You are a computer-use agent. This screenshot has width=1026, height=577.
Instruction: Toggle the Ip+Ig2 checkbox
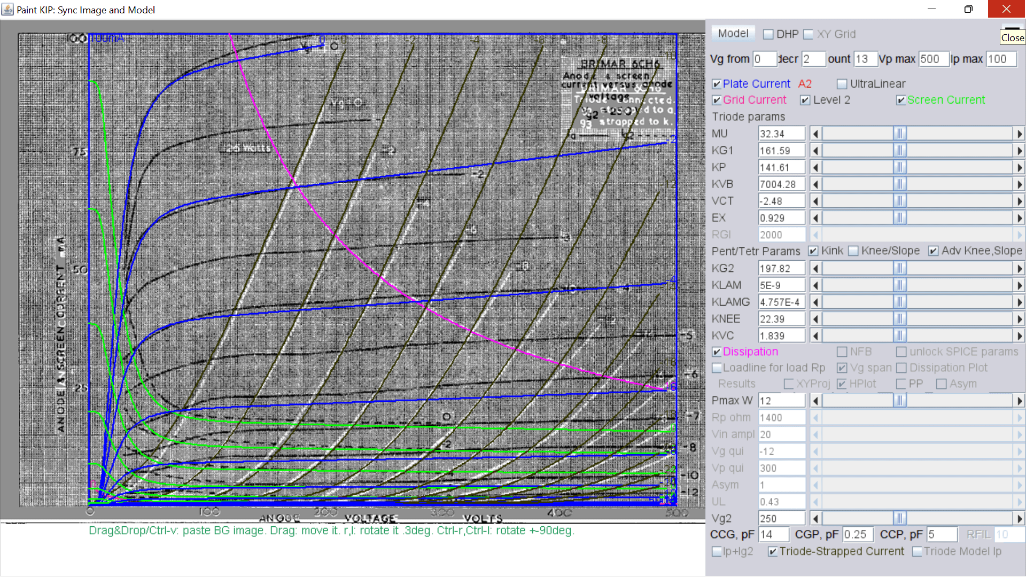[x=717, y=551]
